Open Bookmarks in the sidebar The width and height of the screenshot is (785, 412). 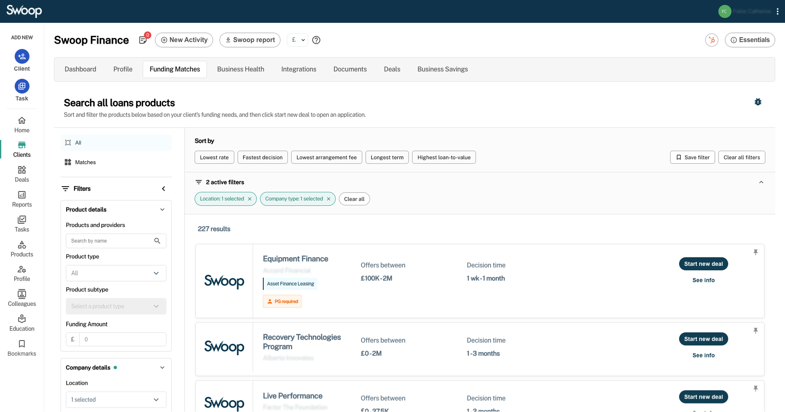22,348
